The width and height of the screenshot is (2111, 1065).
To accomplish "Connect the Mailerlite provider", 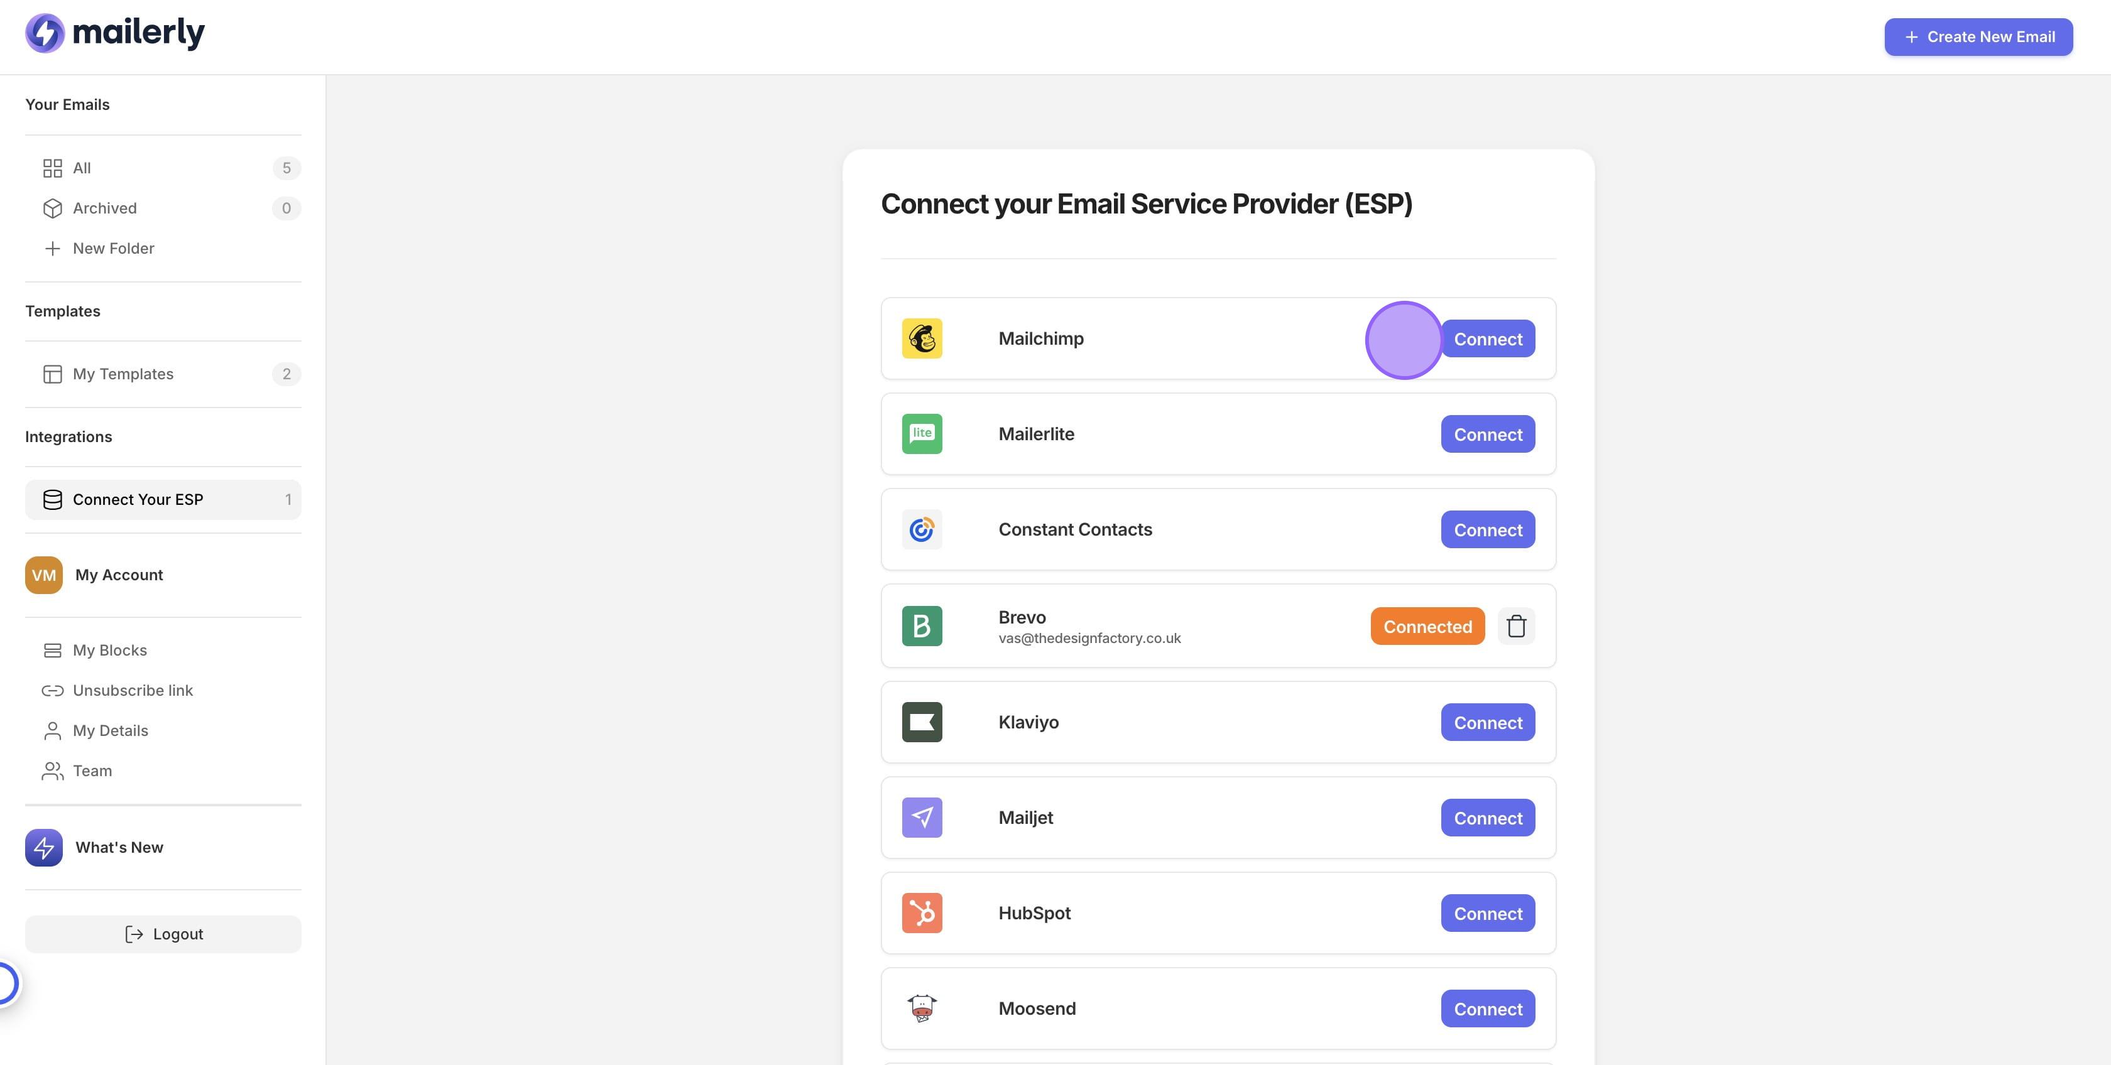I will click(1487, 434).
